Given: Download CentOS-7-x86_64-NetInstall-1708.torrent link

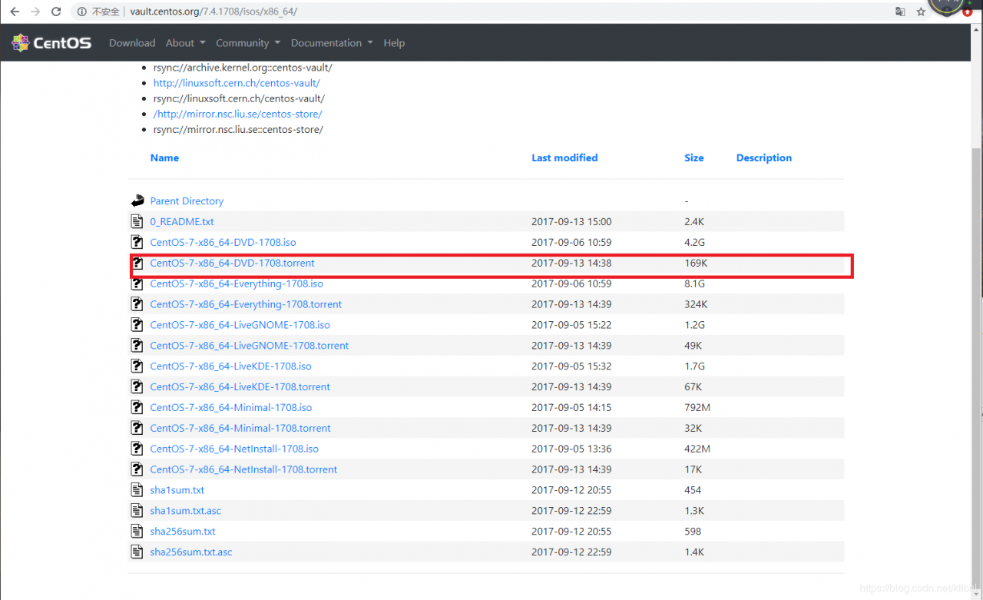Looking at the screenshot, I should 243,469.
